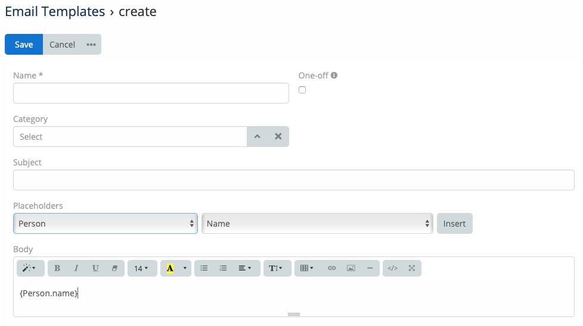
Task: Open the Person placeholder entity dropdown
Action: 106,224
